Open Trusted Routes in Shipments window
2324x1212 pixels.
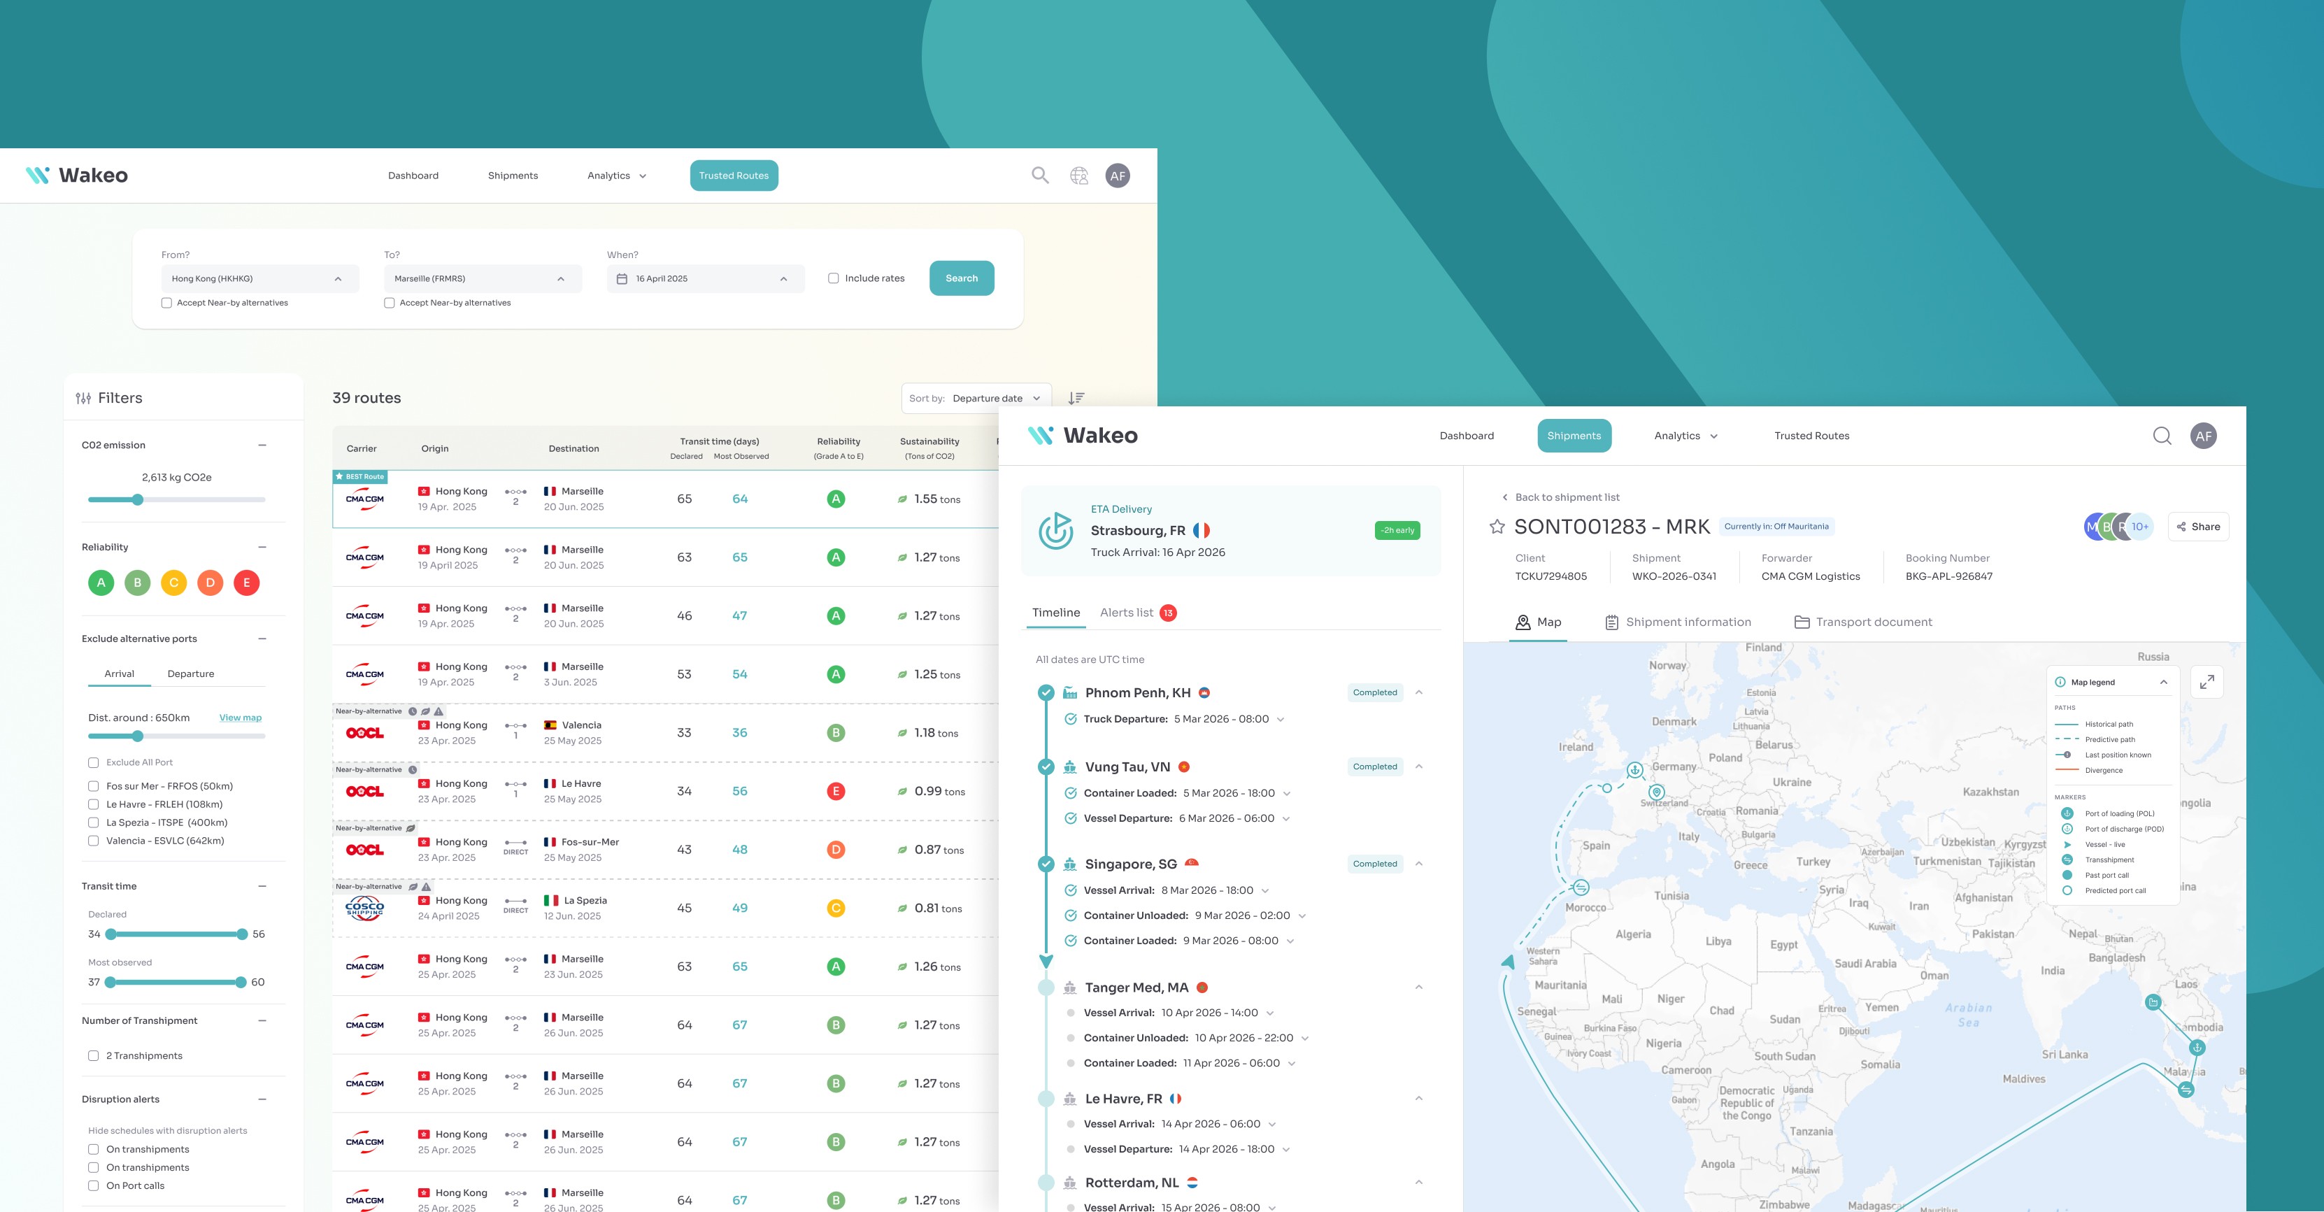coord(1811,436)
